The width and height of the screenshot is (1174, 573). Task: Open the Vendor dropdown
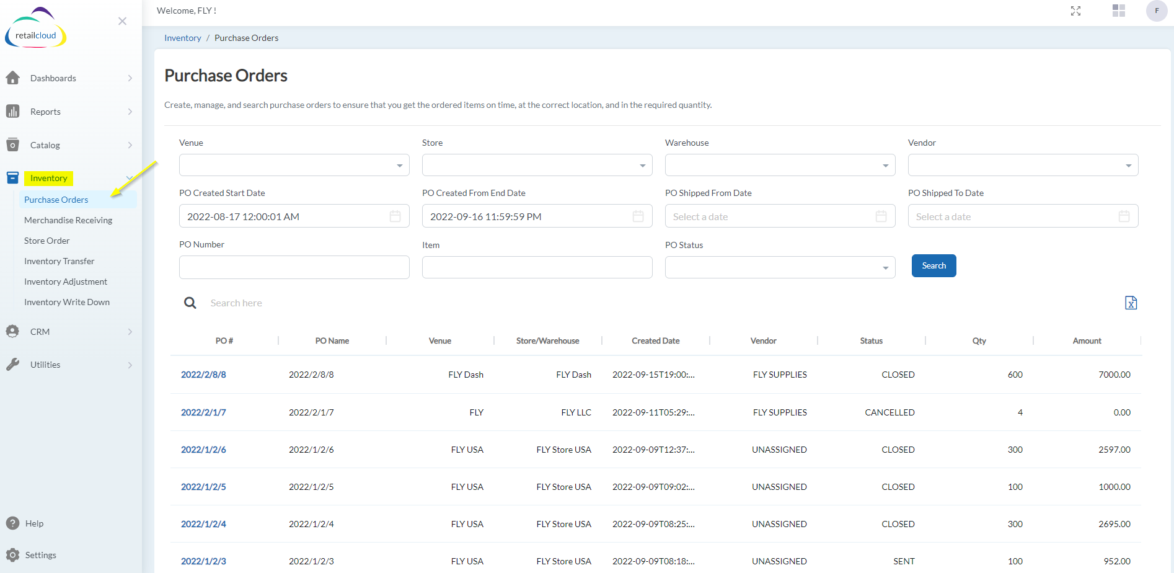click(1128, 165)
